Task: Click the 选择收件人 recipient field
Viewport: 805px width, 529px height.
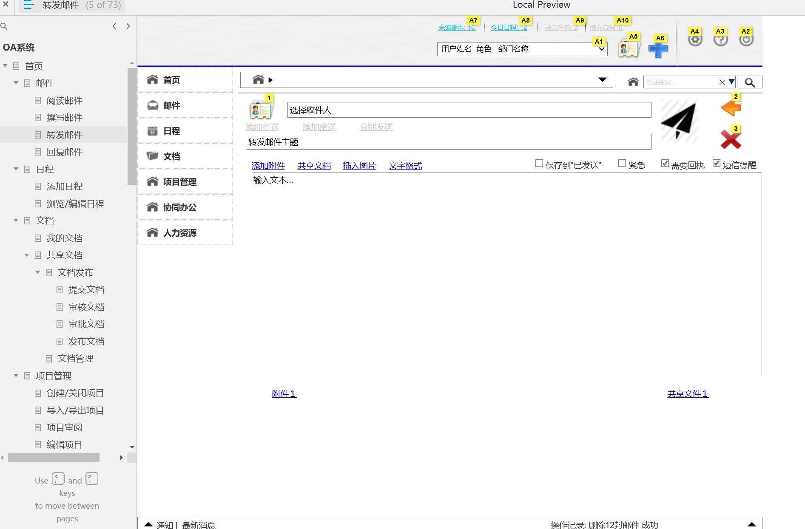Action: [x=469, y=110]
